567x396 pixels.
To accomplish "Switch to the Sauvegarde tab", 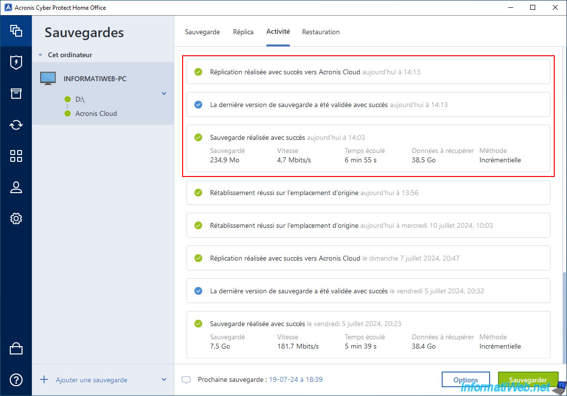I will click(x=203, y=32).
